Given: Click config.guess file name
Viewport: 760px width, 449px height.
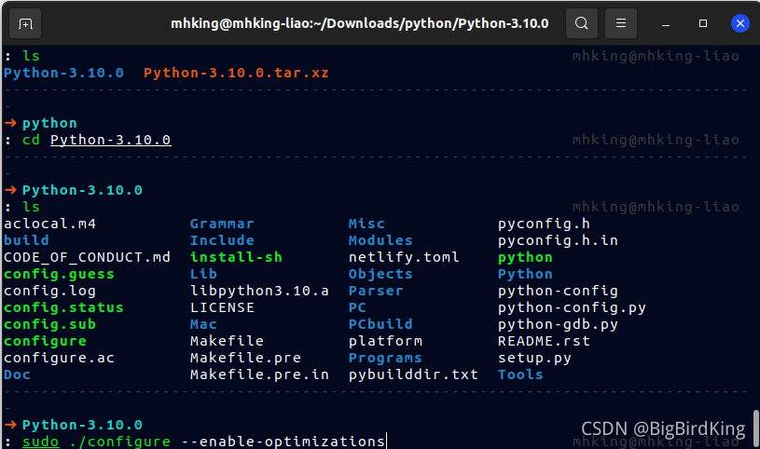Looking at the screenshot, I should pos(59,274).
